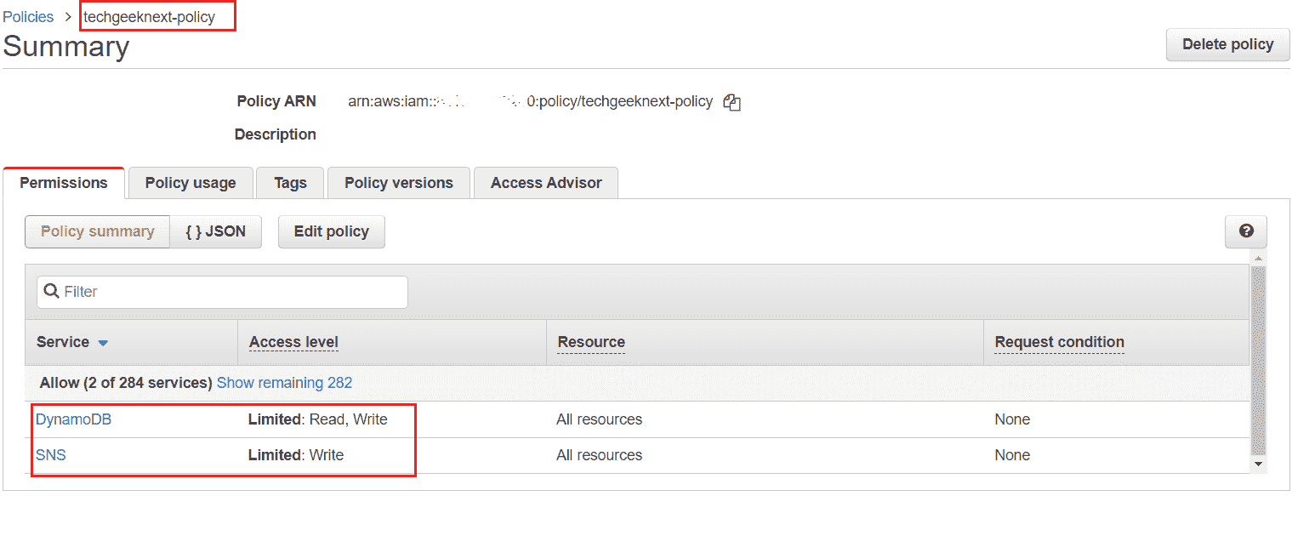Select the Policy summary view
This screenshot has height=553, width=1298.
point(97,231)
